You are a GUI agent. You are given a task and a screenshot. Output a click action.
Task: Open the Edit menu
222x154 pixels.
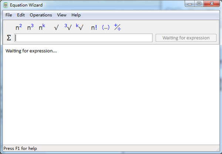coord(21,15)
